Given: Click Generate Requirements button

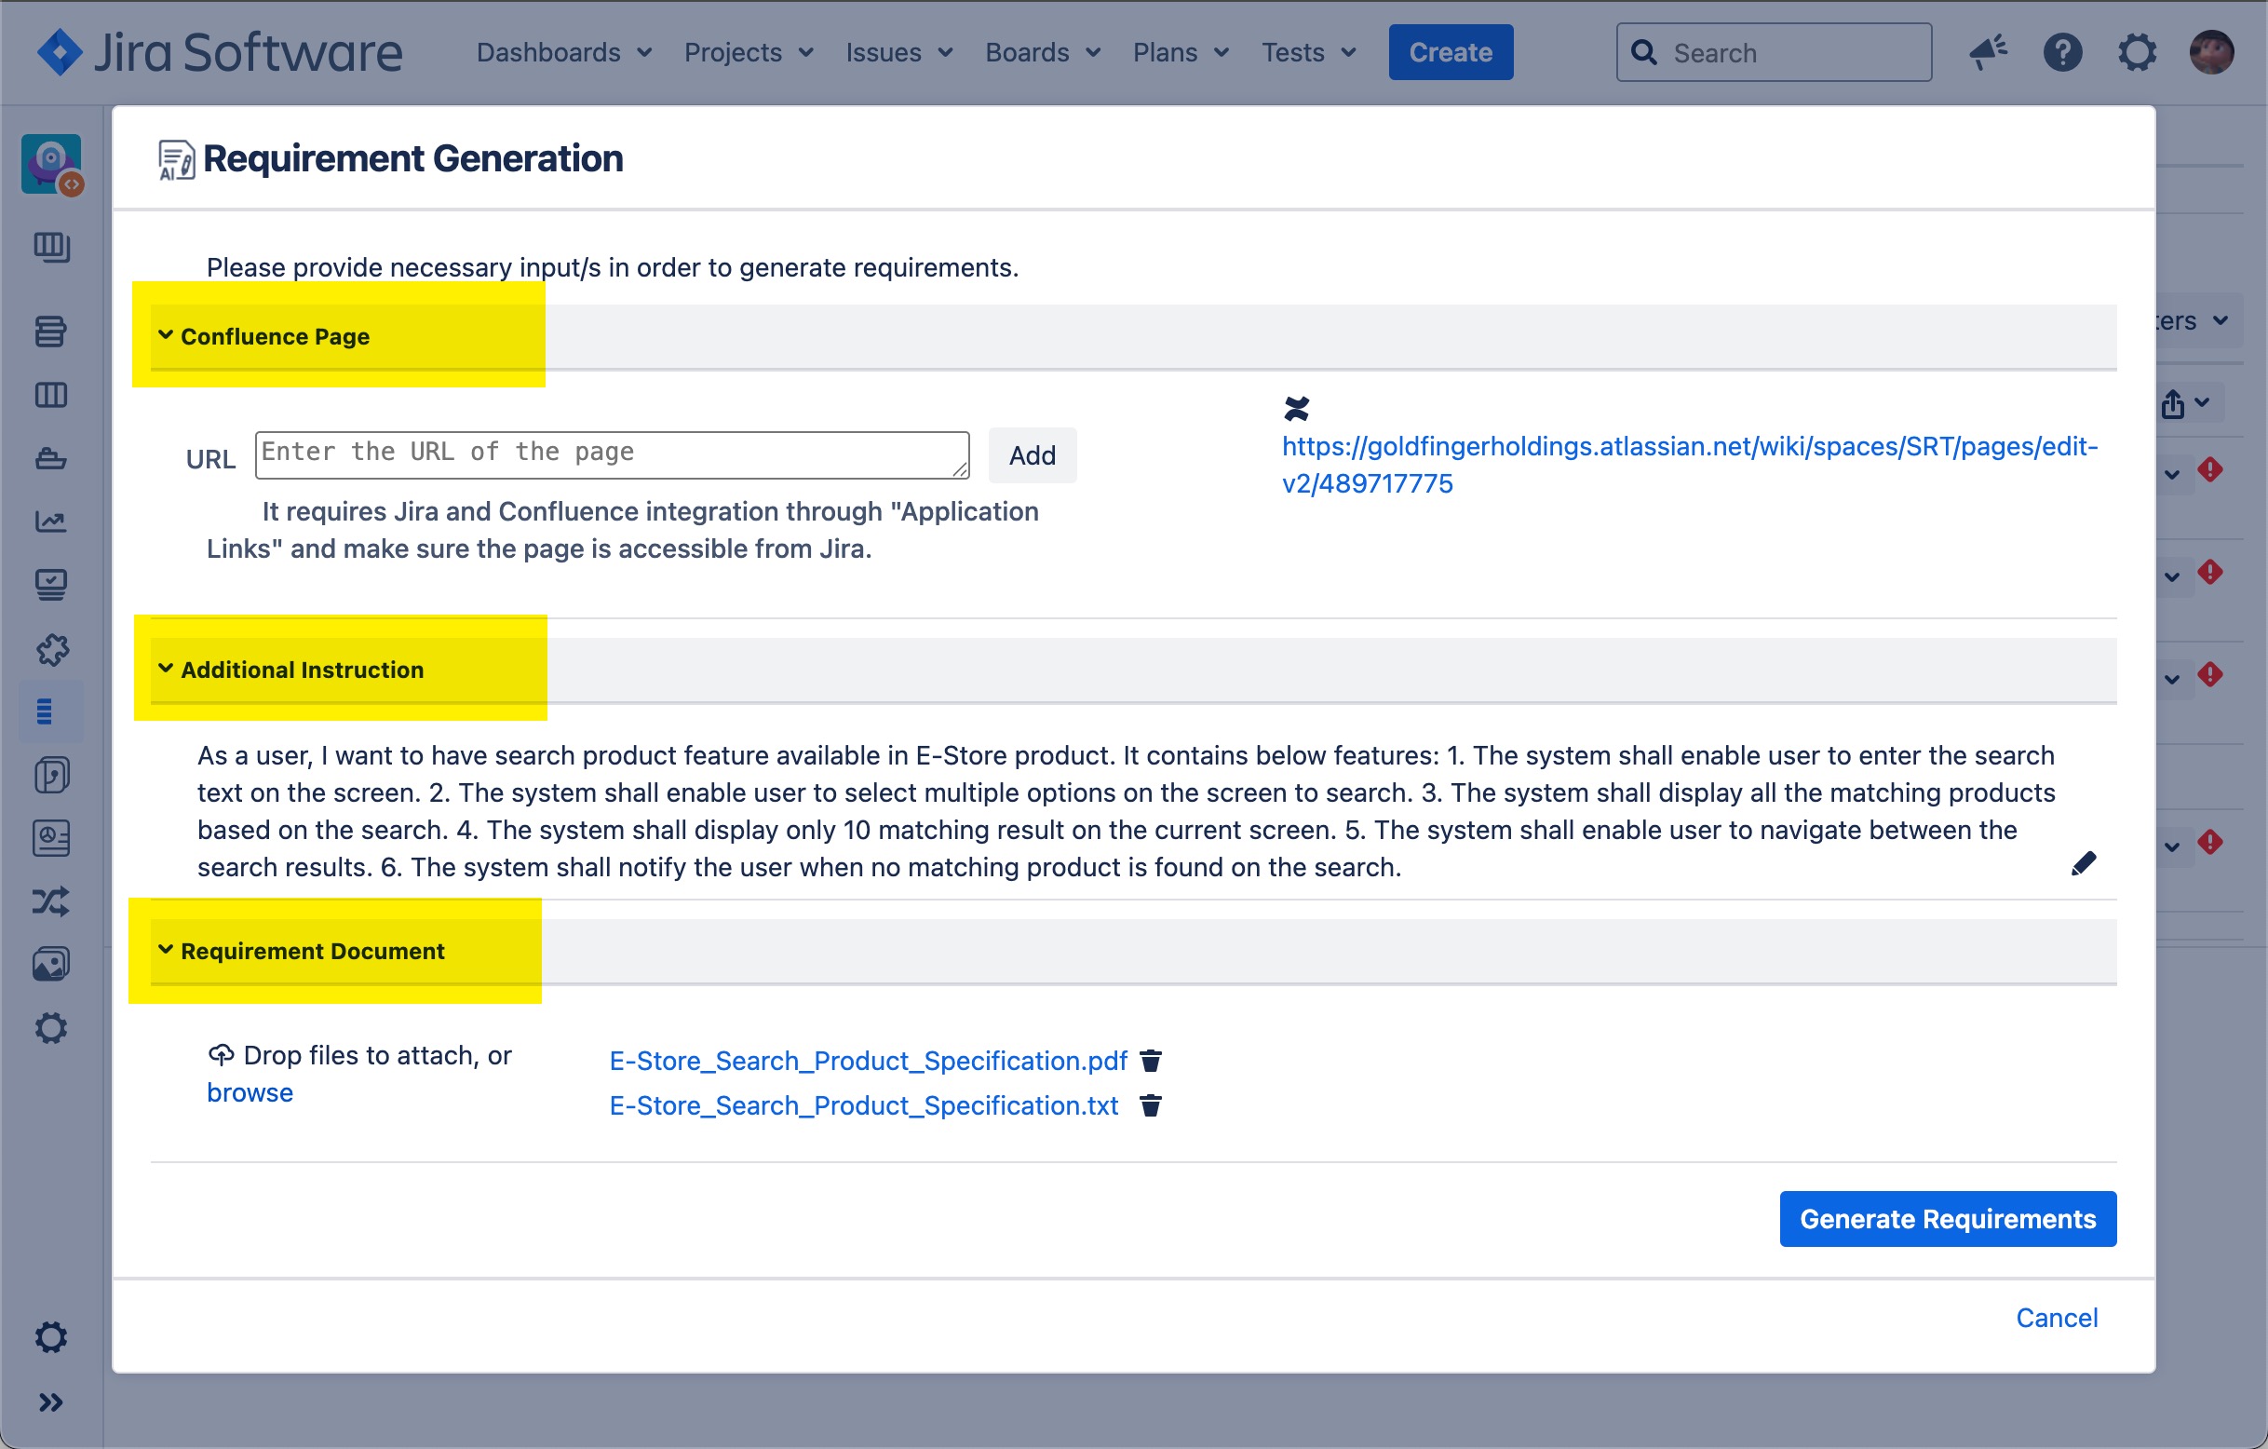Looking at the screenshot, I should tap(1947, 1218).
